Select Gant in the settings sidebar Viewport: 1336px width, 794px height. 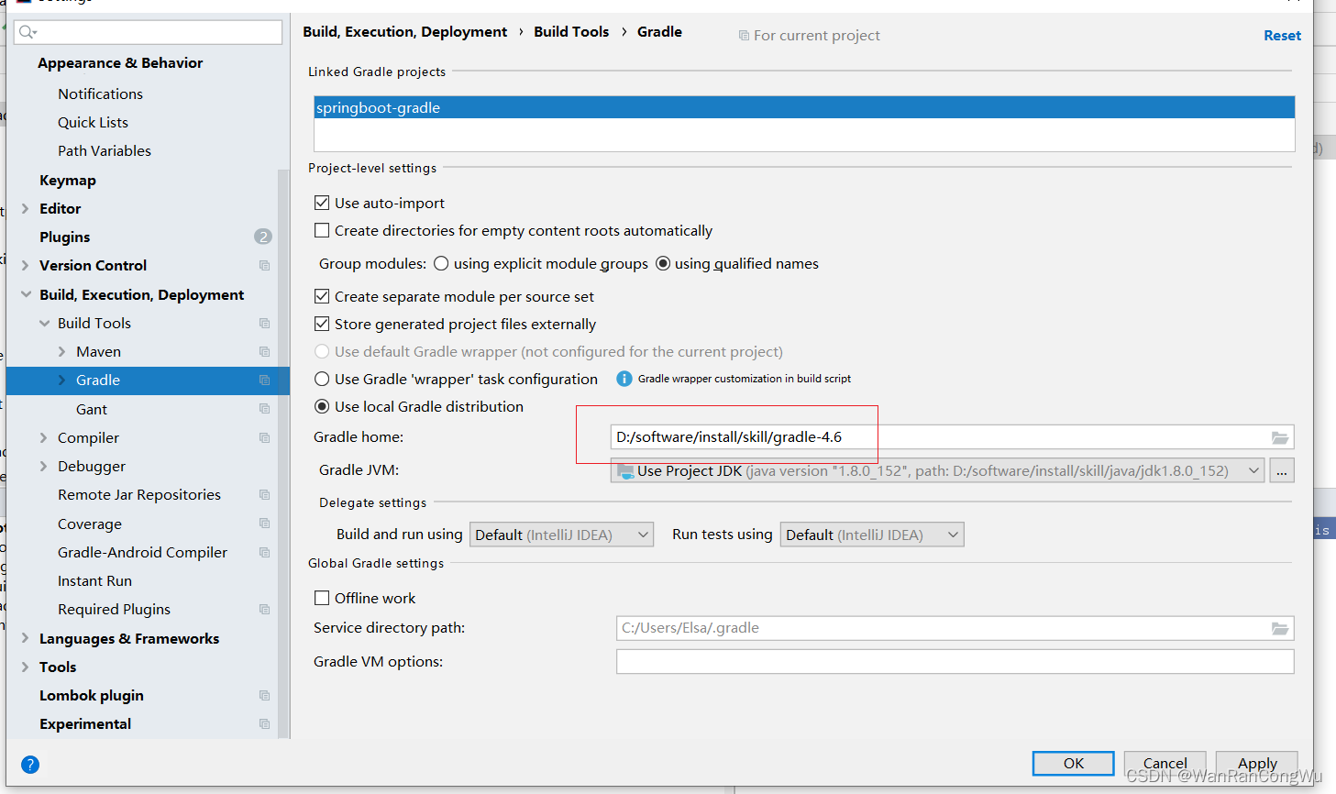tap(90, 409)
